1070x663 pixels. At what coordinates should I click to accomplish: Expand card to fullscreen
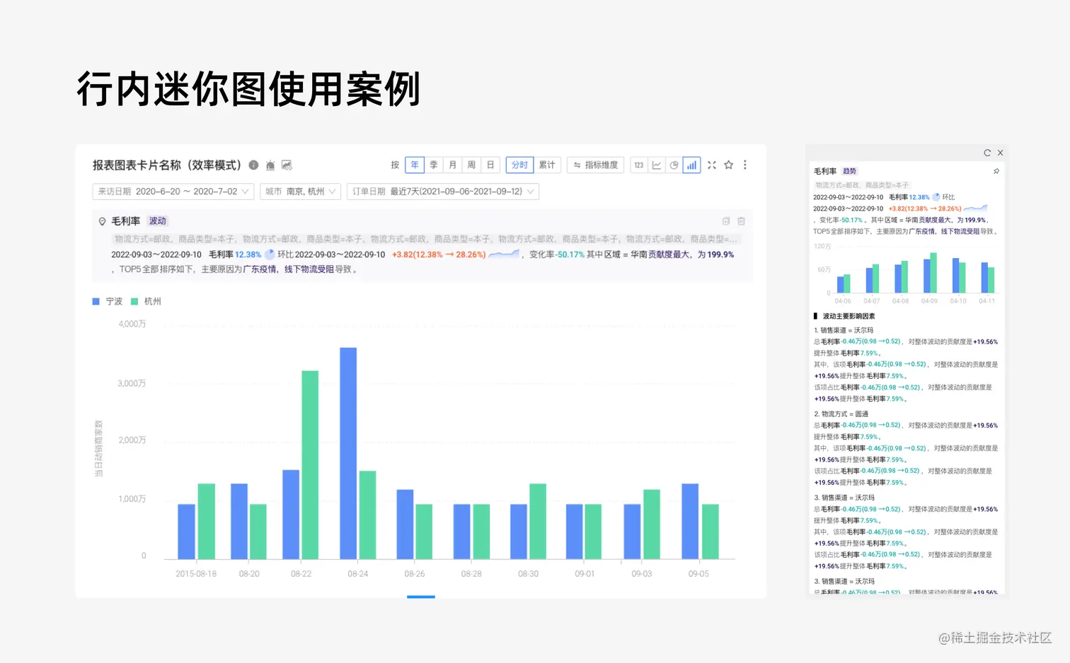click(712, 165)
